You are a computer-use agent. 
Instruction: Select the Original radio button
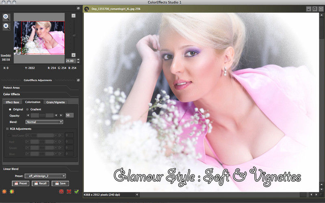click(10, 109)
